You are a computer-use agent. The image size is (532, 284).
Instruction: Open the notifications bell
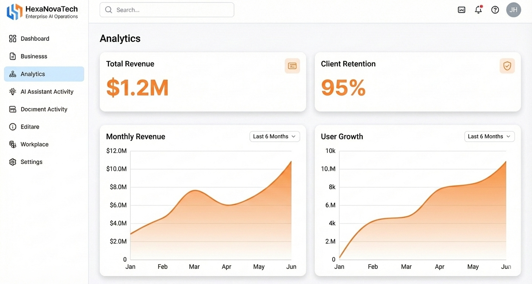[x=478, y=10]
